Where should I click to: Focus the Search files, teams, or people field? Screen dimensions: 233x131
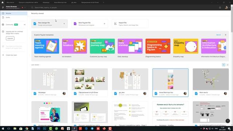(46, 7)
